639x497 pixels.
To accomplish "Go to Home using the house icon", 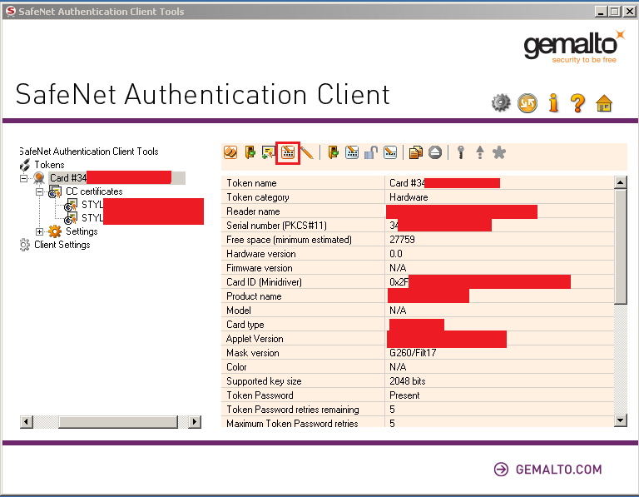I will pyautogui.click(x=604, y=102).
